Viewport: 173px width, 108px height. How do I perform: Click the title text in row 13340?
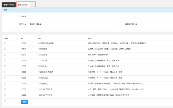coord(98,55)
